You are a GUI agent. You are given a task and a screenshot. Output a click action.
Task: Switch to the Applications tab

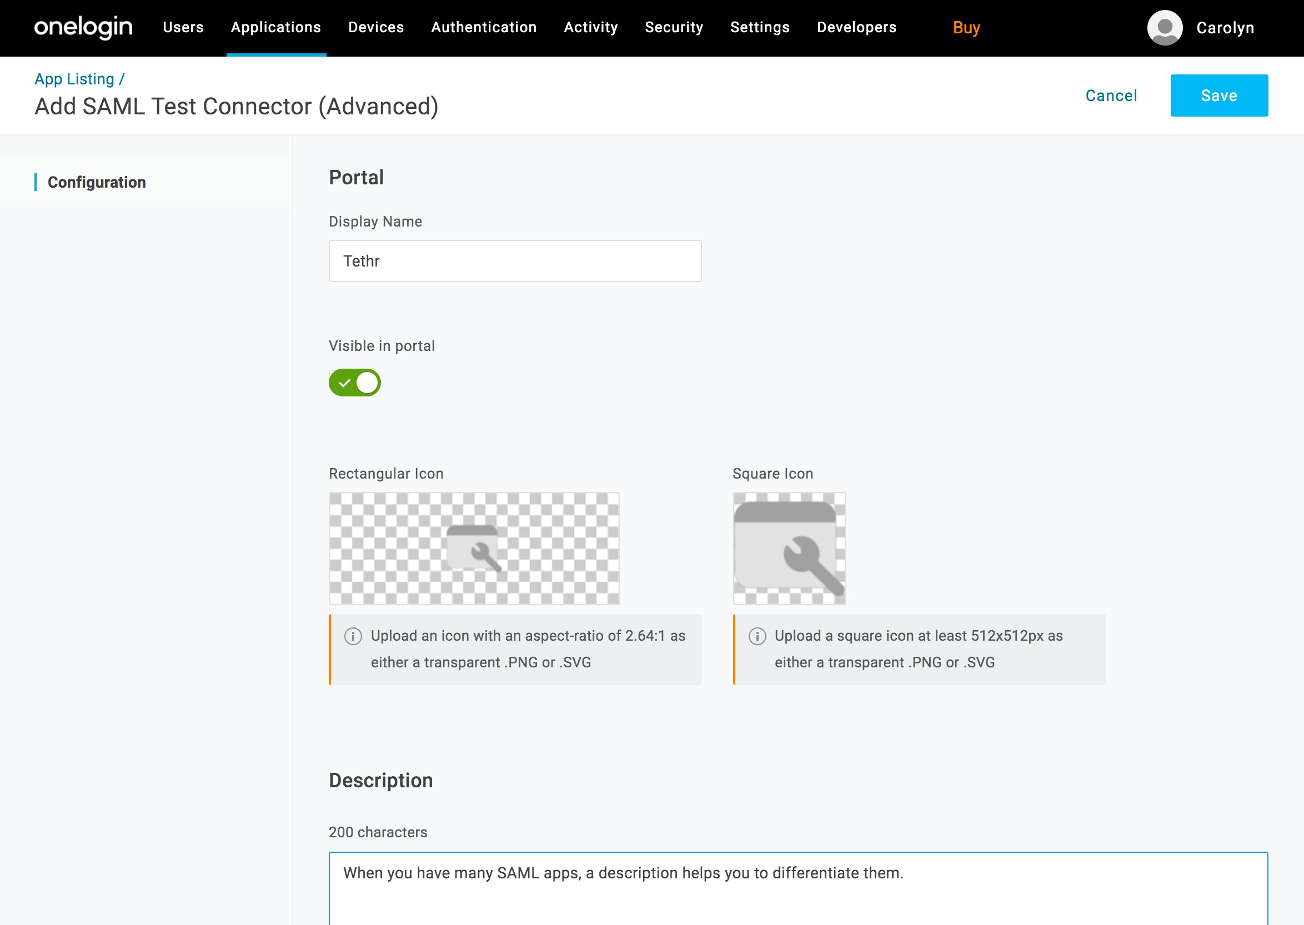coord(275,27)
